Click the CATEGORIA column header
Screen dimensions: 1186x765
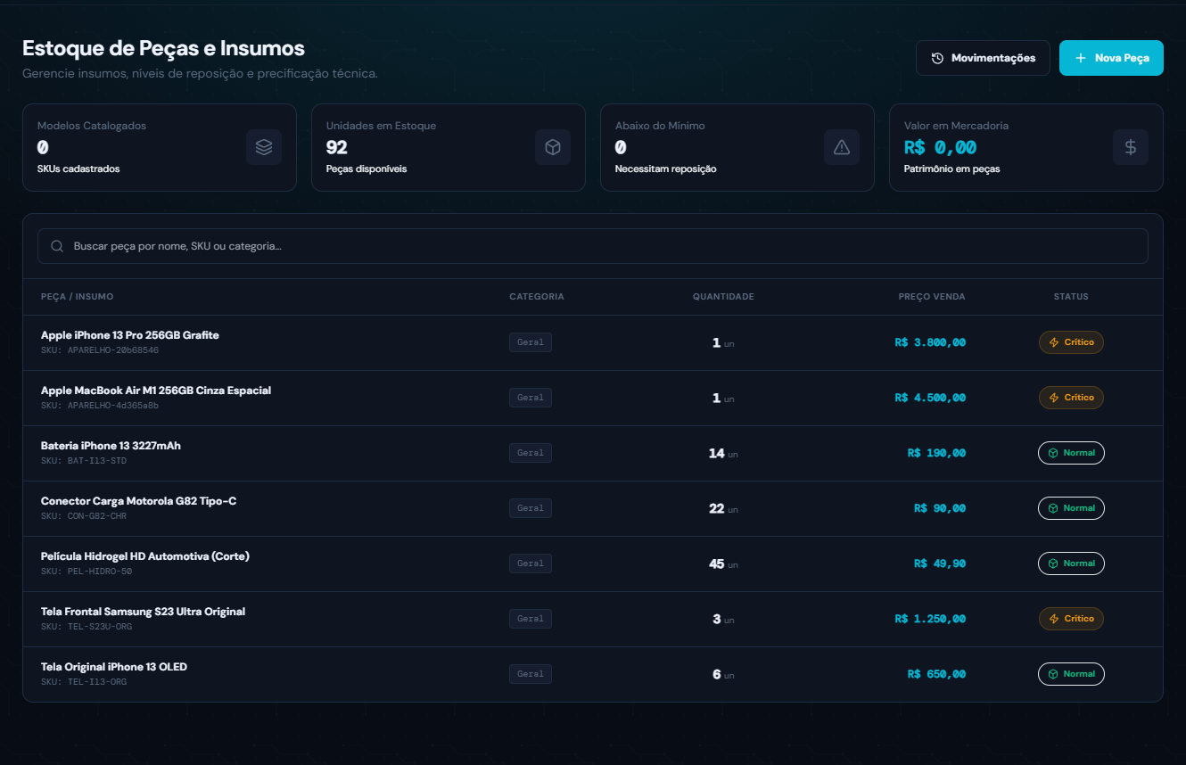537,297
